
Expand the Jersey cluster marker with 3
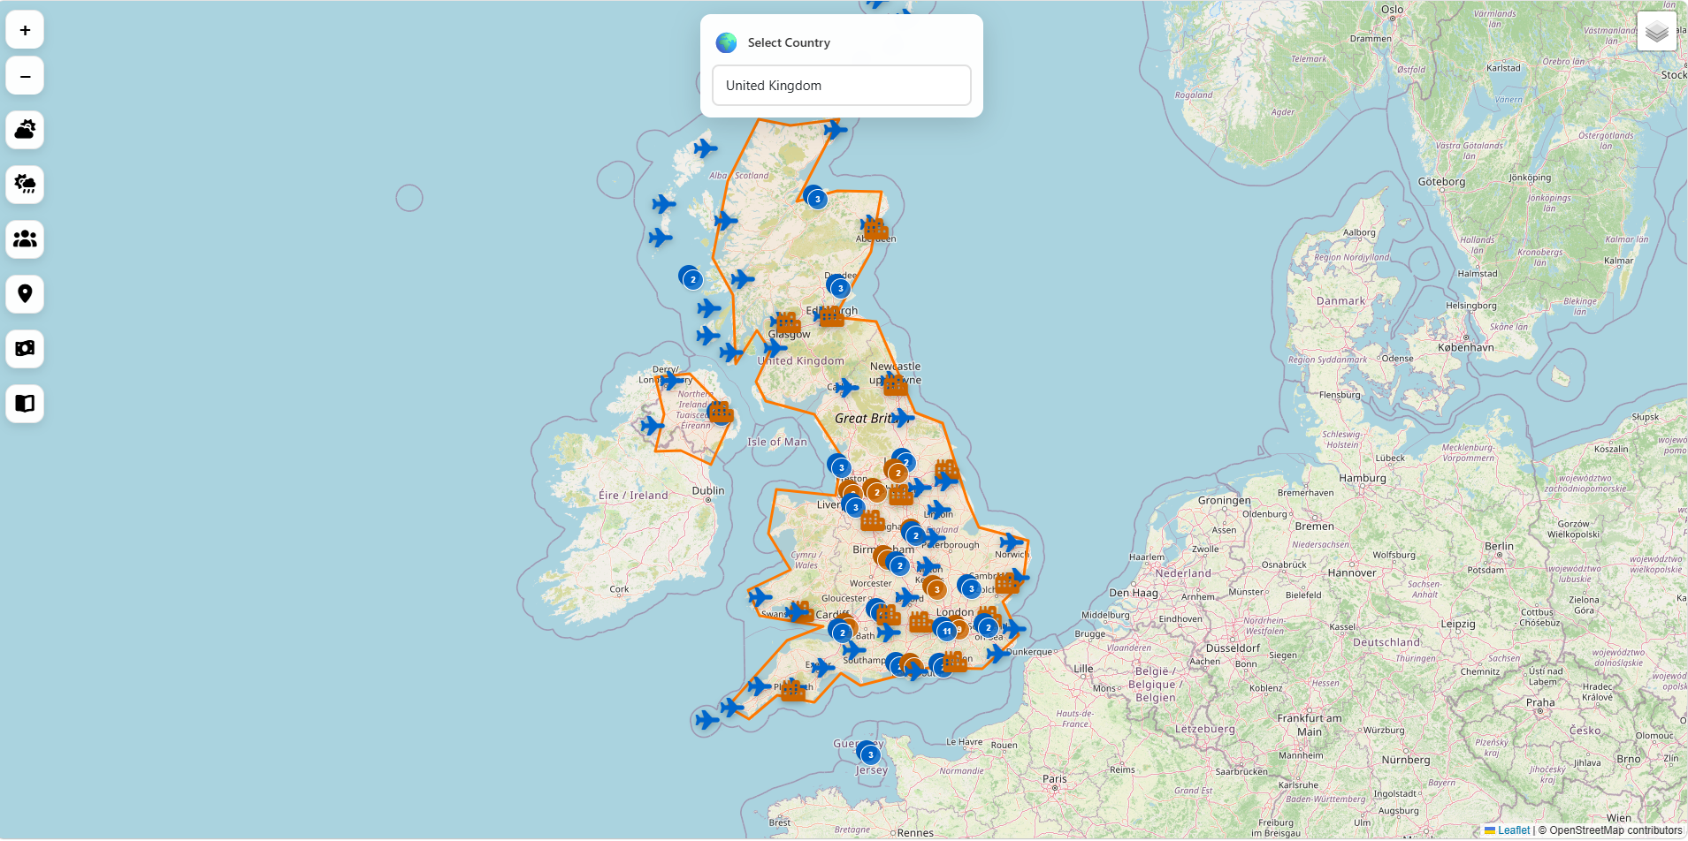871,754
